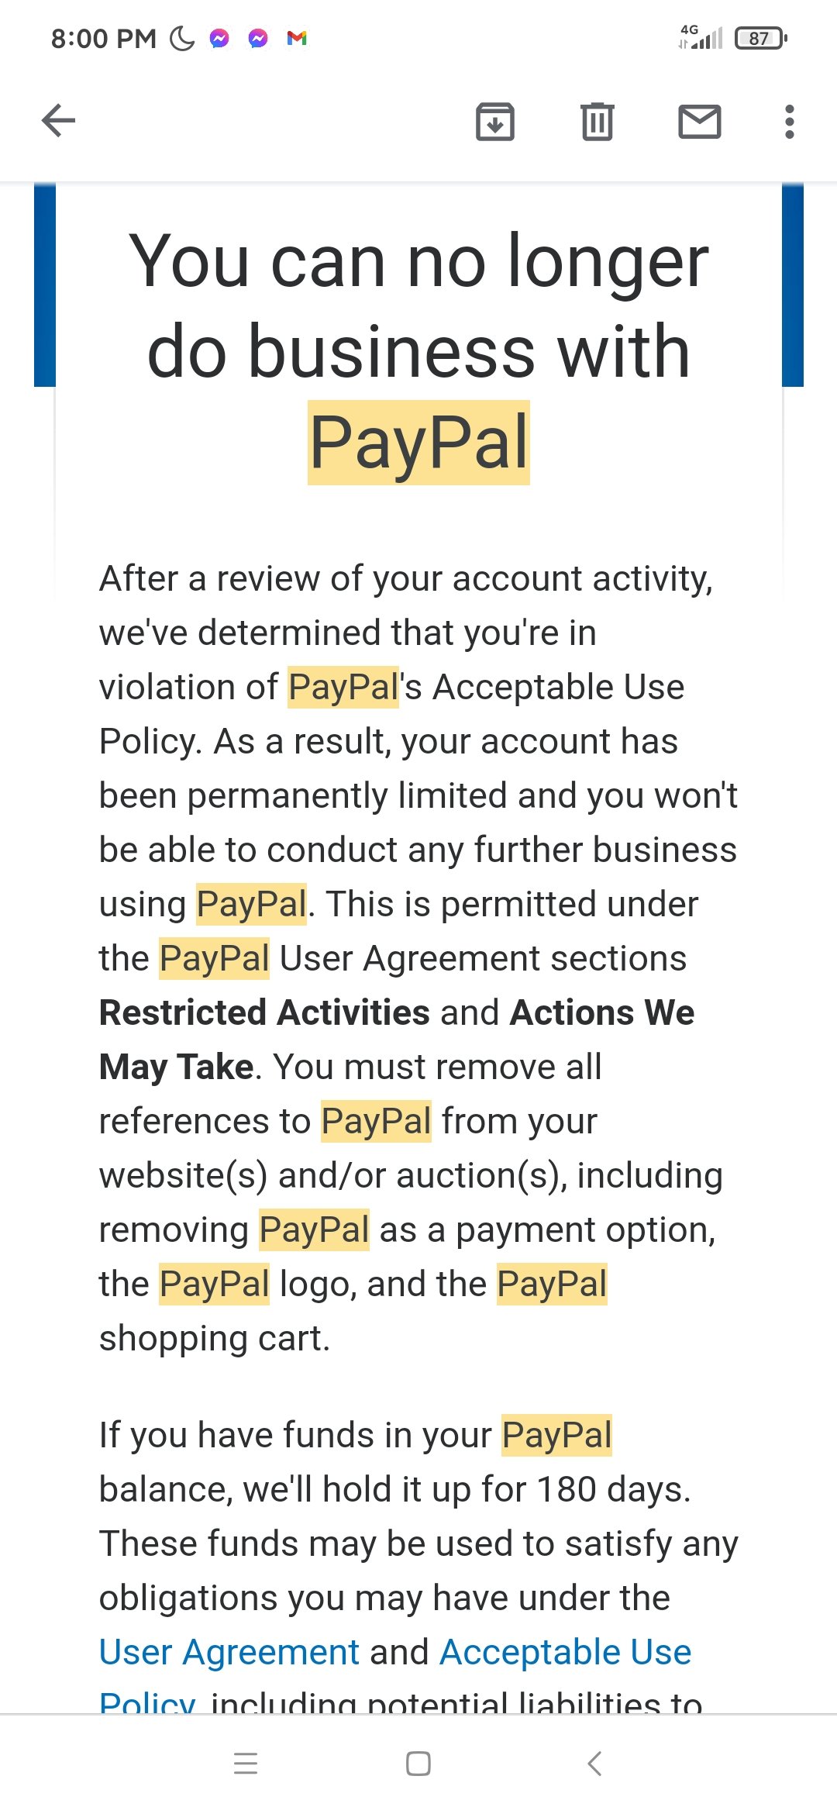Screen dimensions: 837x1814
Task: Tap the 8:00 PM clock
Action: [x=103, y=39]
